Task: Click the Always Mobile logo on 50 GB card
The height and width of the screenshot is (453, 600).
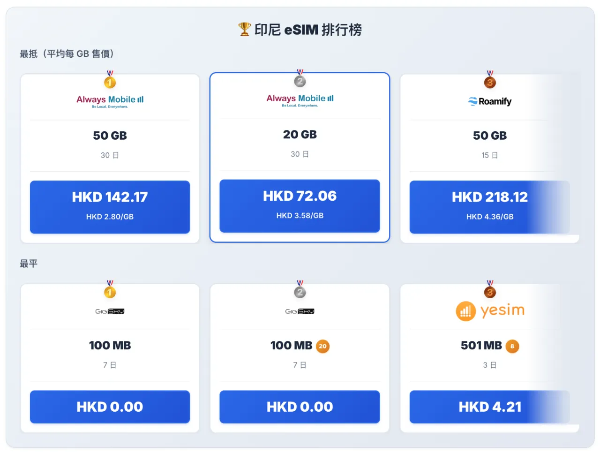Action: pyautogui.click(x=110, y=101)
